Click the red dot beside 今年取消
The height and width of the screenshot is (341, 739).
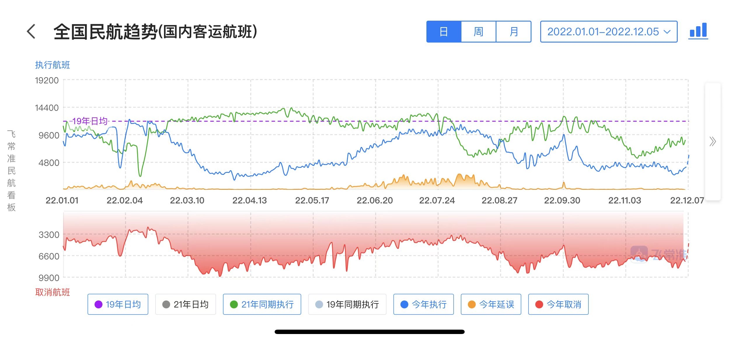[x=539, y=305]
